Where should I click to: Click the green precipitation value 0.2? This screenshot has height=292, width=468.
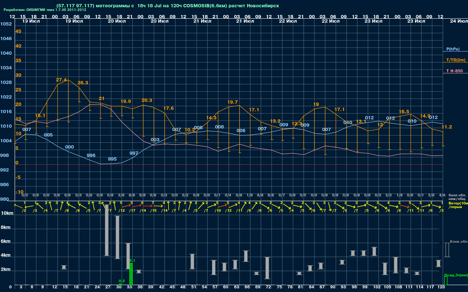pyautogui.click(x=122, y=281)
